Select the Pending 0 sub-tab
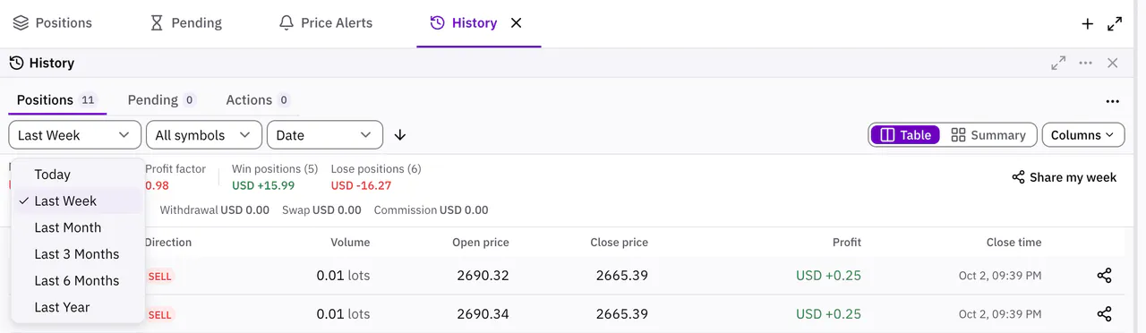This screenshot has height=333, width=1146. pyautogui.click(x=161, y=100)
